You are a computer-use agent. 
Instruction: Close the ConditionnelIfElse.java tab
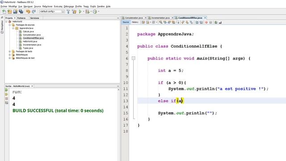(x=205, y=18)
